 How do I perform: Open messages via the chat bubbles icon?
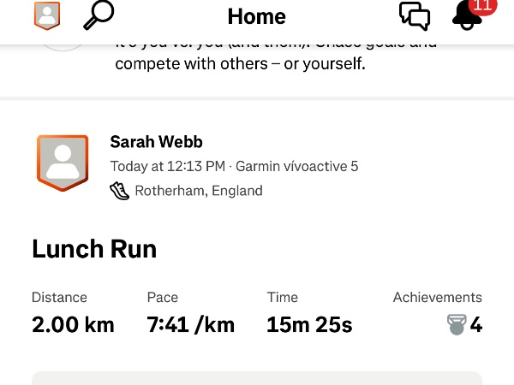point(415,15)
